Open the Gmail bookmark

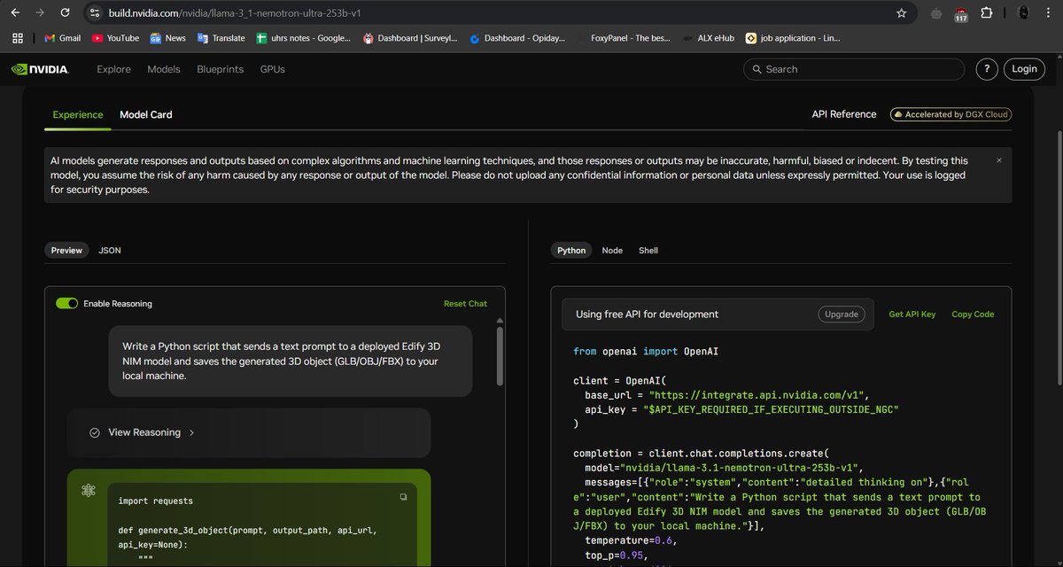coord(62,38)
